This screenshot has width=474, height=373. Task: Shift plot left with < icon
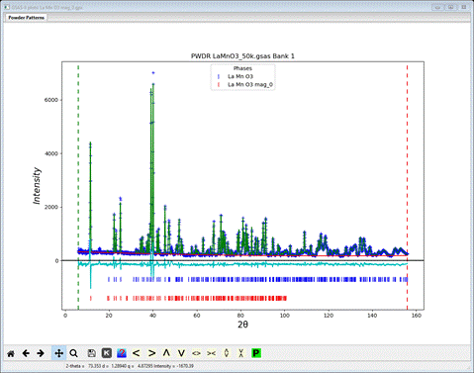pyautogui.click(x=137, y=353)
